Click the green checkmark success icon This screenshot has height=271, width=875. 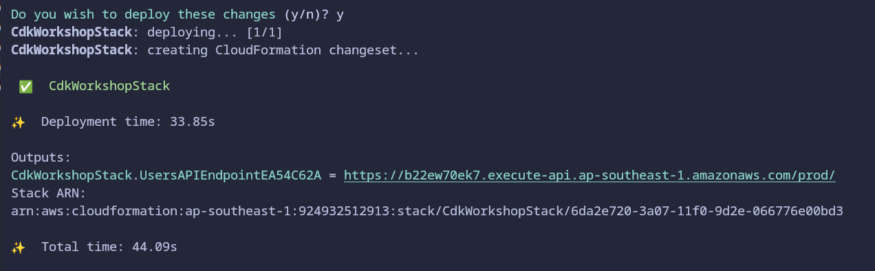pos(26,87)
